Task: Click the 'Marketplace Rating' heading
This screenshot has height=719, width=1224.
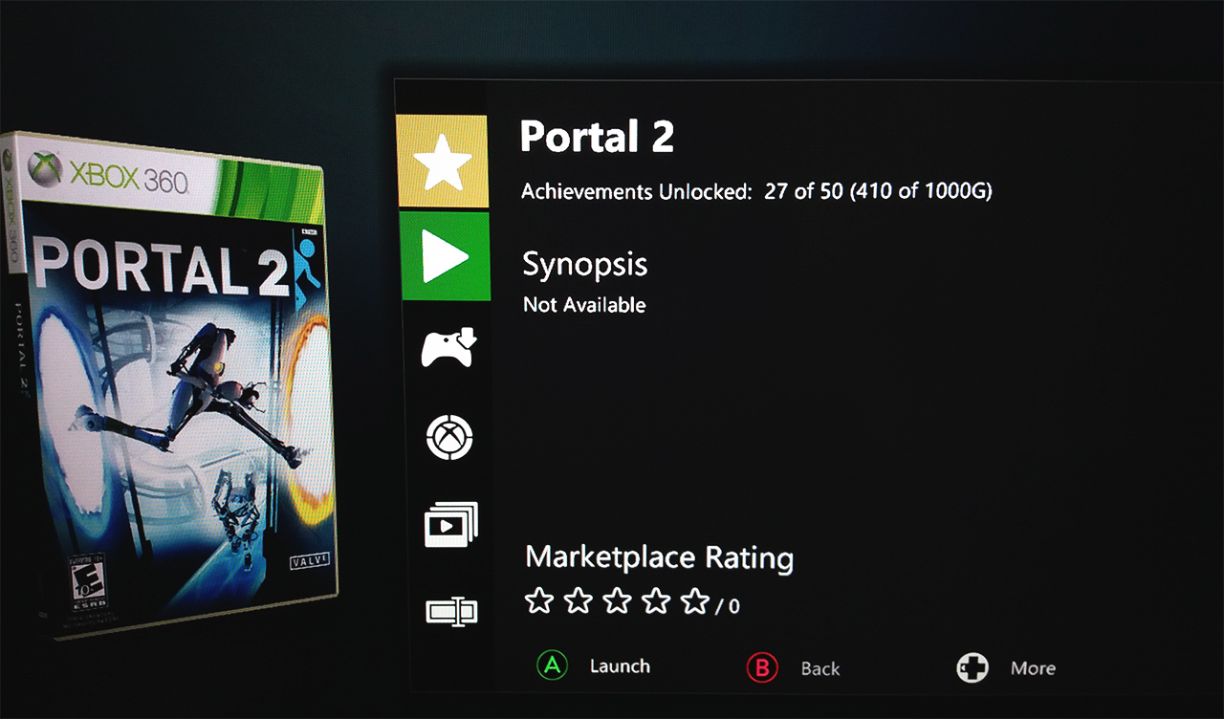Action: point(660,557)
